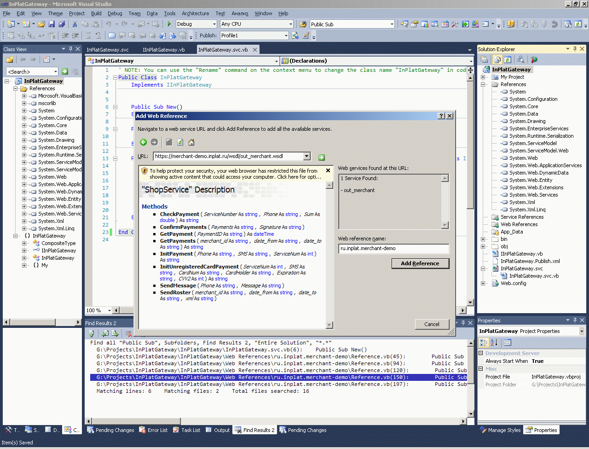This screenshot has width=589, height=449.
Task: Click the Start Debugging play icon
Action: click(169, 24)
